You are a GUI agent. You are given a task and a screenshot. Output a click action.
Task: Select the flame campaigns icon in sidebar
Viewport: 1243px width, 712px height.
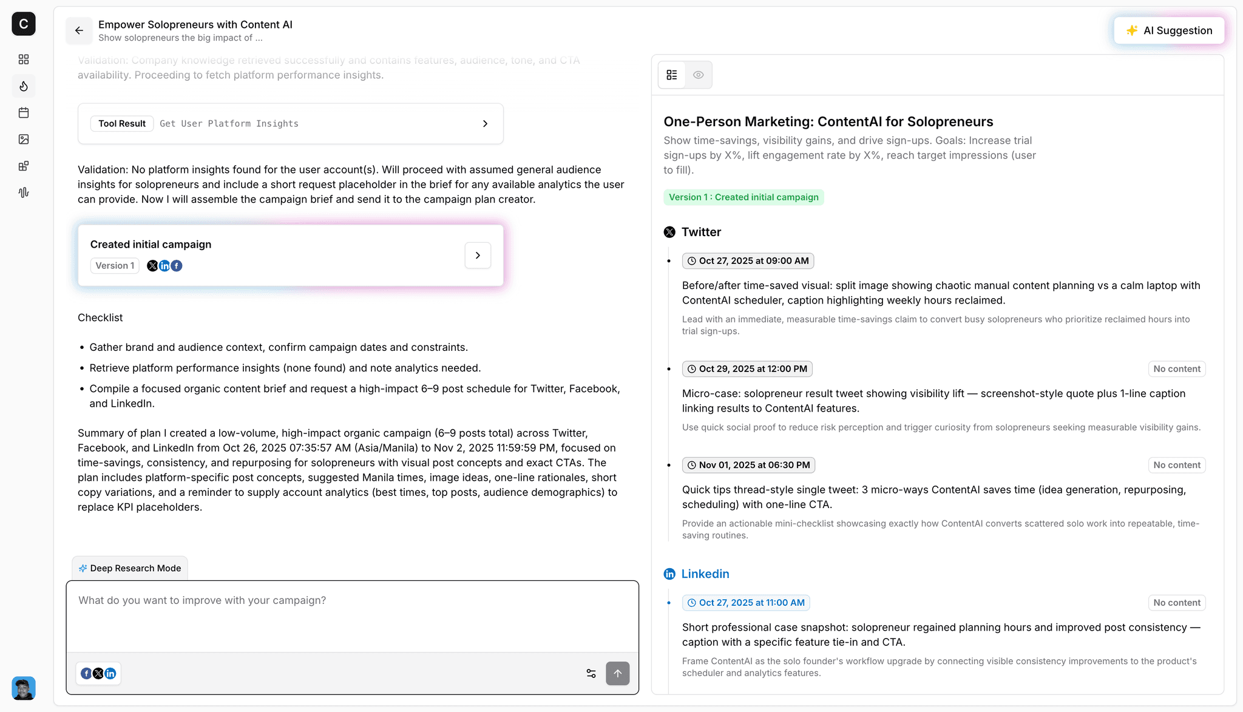(23, 86)
